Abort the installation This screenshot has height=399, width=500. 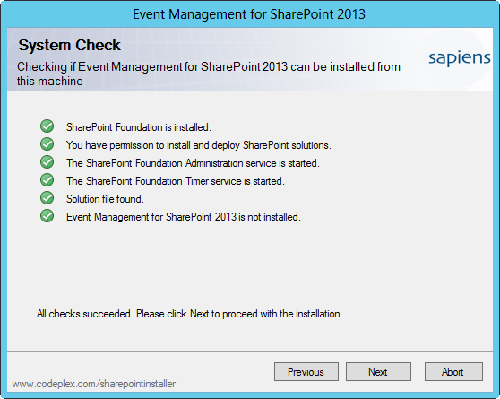click(x=453, y=371)
